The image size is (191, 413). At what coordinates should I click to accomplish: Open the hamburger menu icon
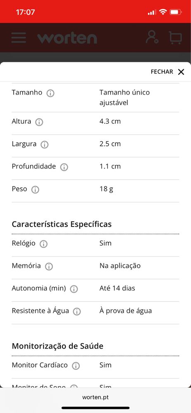tap(19, 38)
